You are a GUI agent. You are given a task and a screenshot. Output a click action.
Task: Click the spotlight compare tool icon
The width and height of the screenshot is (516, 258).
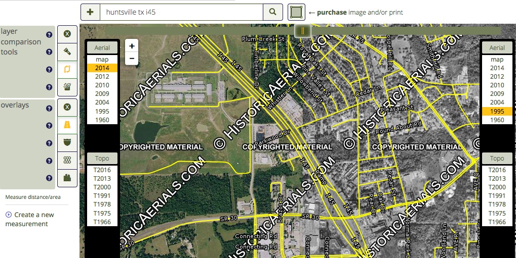pyautogui.click(x=67, y=51)
